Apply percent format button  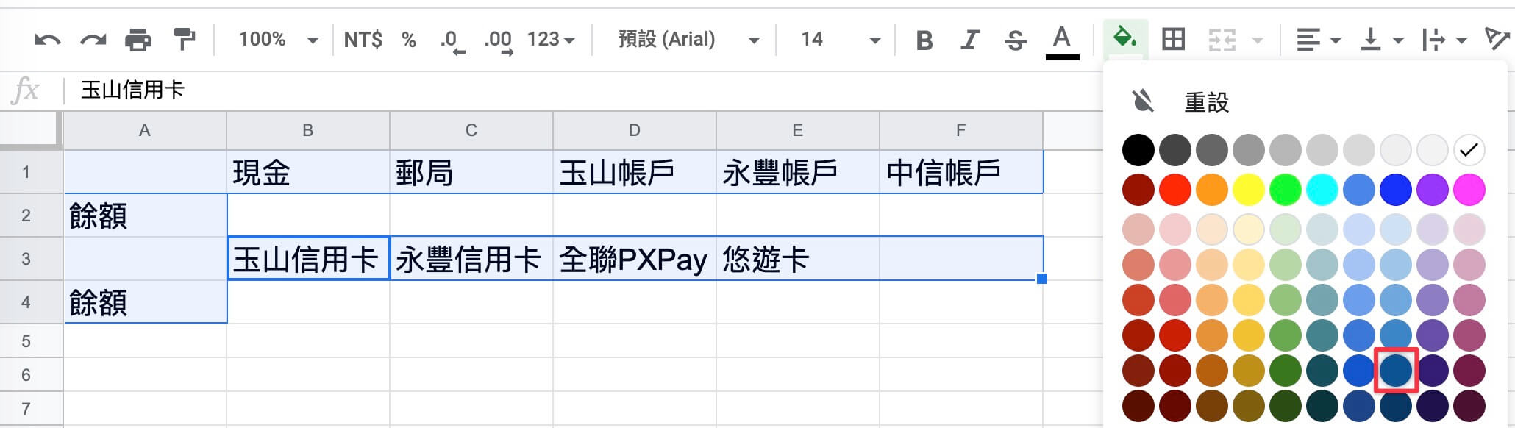tap(409, 40)
